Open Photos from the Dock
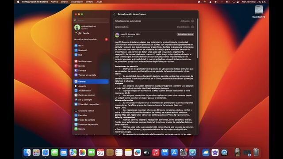The height and width of the screenshot is (159, 283). pyautogui.click(x=82, y=152)
